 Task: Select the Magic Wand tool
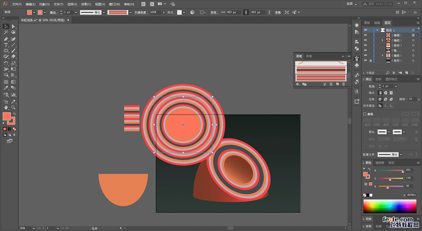6,32
